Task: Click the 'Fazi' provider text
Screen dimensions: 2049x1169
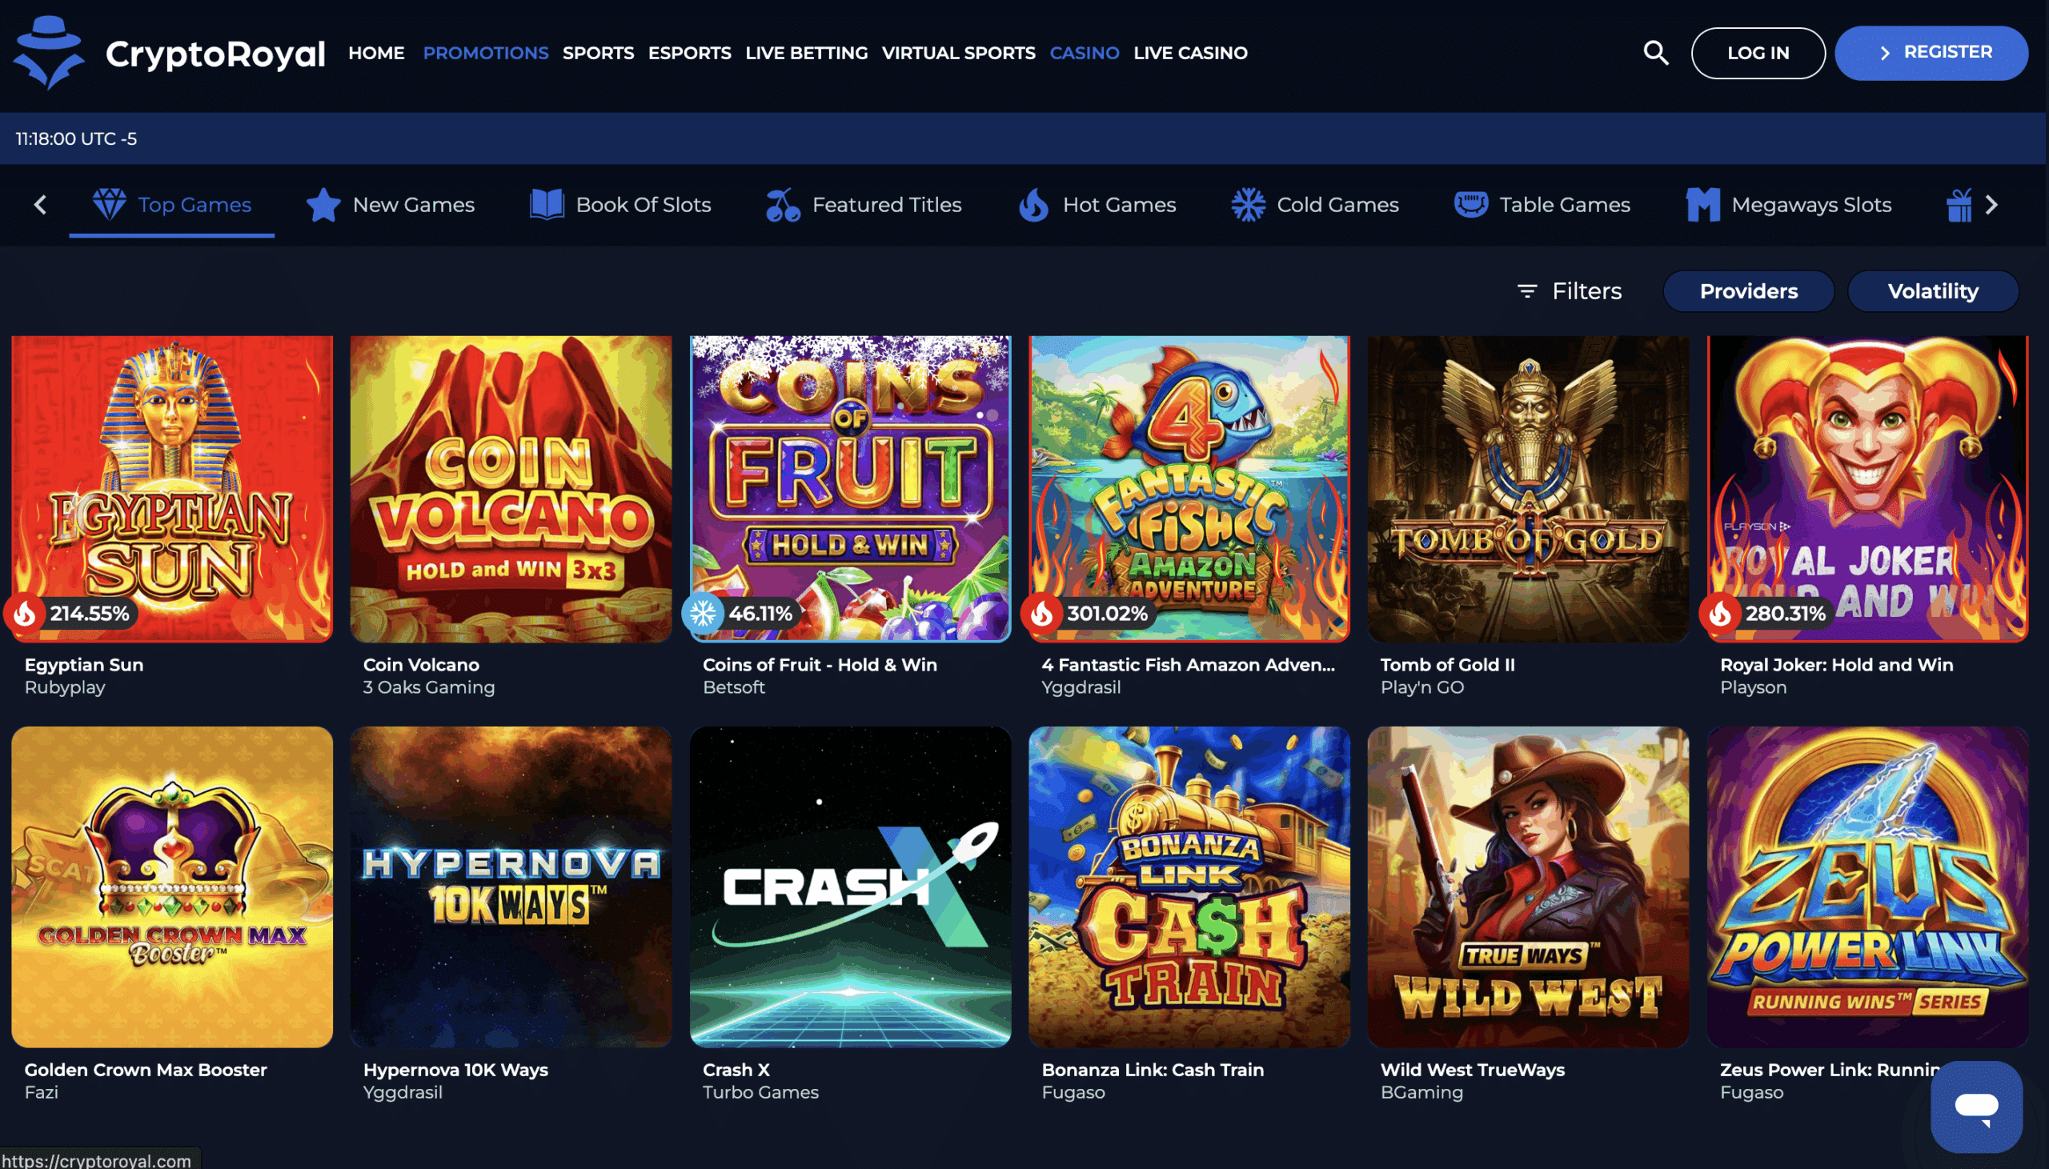Action: click(41, 1092)
